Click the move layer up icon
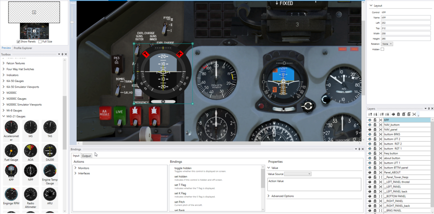This screenshot has height=214, width=434. tap(370, 114)
